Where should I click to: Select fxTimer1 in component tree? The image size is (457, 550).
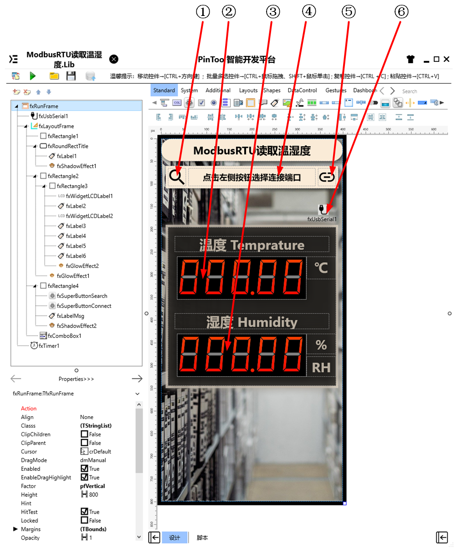(x=45, y=346)
